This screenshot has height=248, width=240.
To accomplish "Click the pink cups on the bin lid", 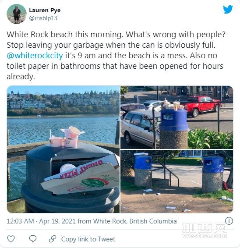I will 67,137.
